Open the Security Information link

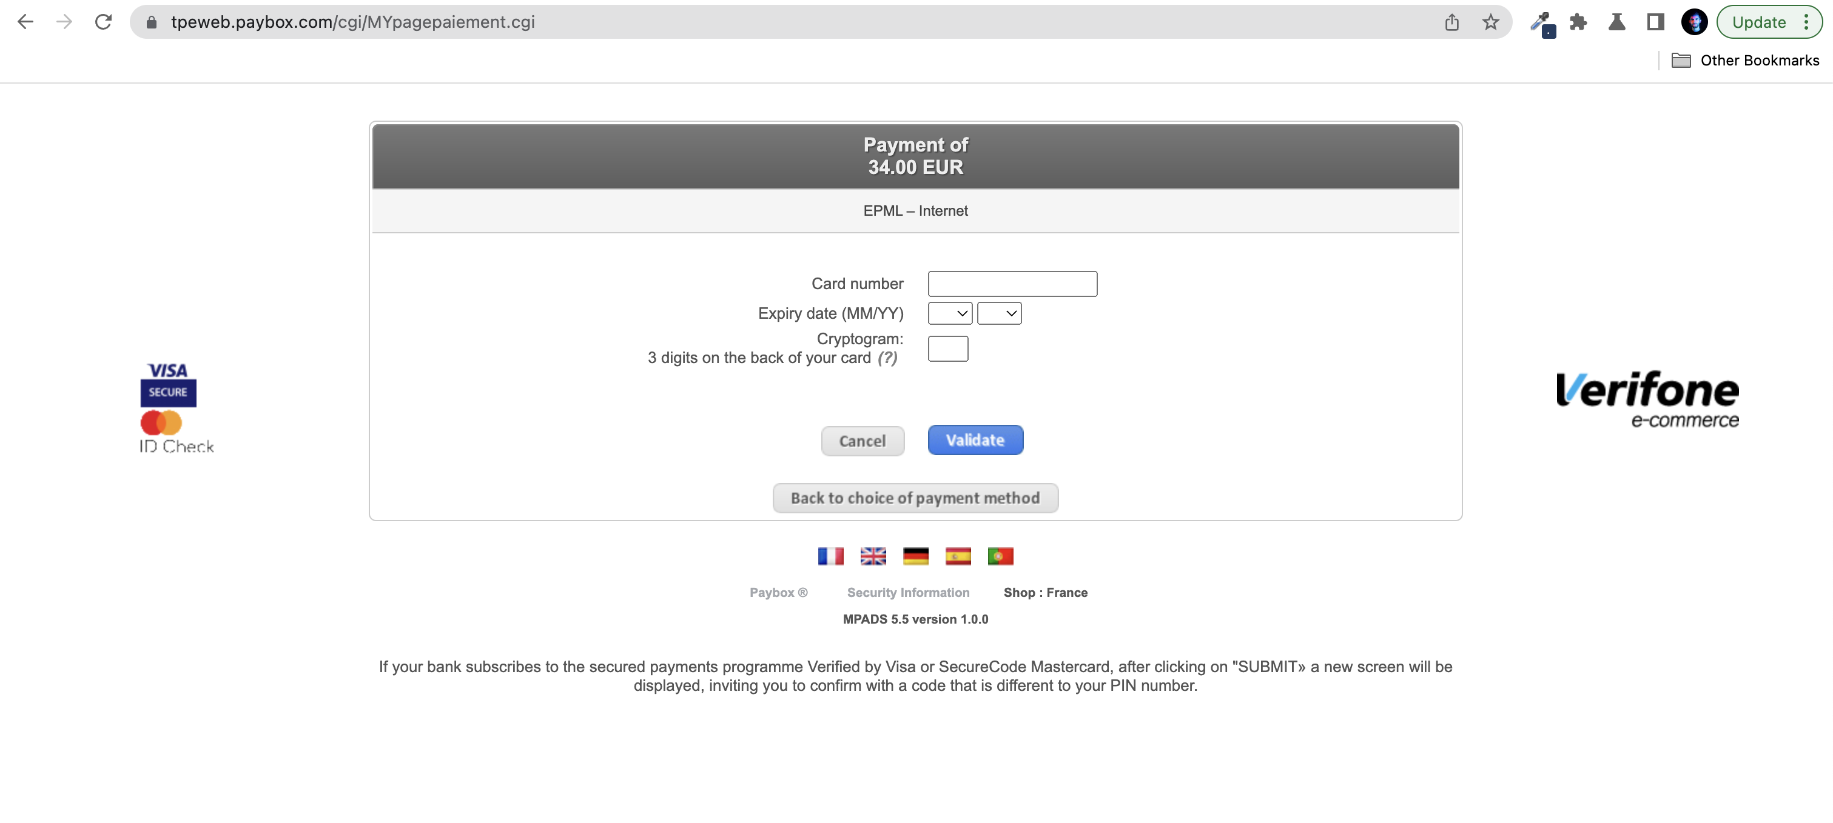(x=908, y=593)
